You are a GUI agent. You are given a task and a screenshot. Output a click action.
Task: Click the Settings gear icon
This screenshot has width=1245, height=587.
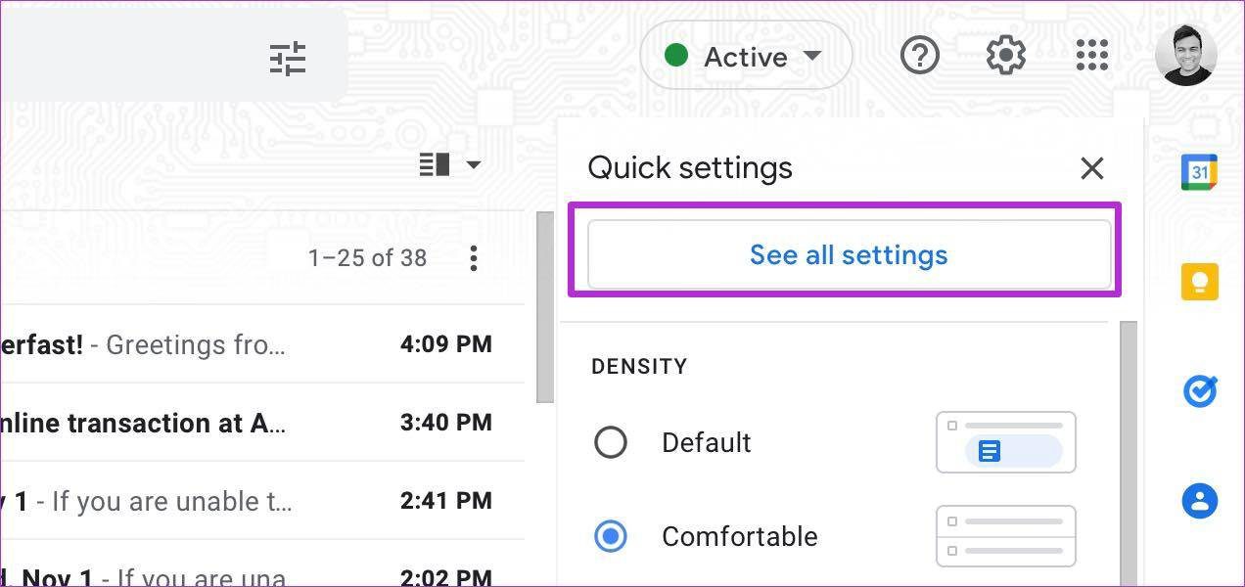(x=1005, y=56)
